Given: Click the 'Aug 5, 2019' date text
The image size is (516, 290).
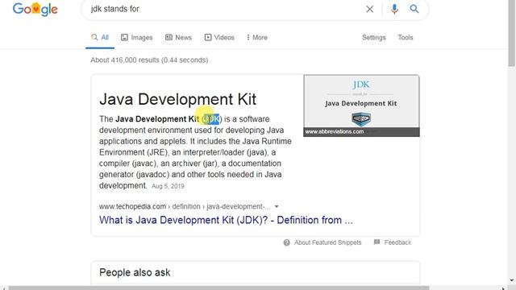Looking at the screenshot, I should (x=168, y=186).
